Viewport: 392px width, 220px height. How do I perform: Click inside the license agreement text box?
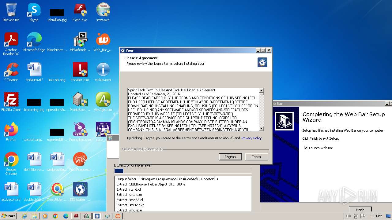click(x=193, y=110)
